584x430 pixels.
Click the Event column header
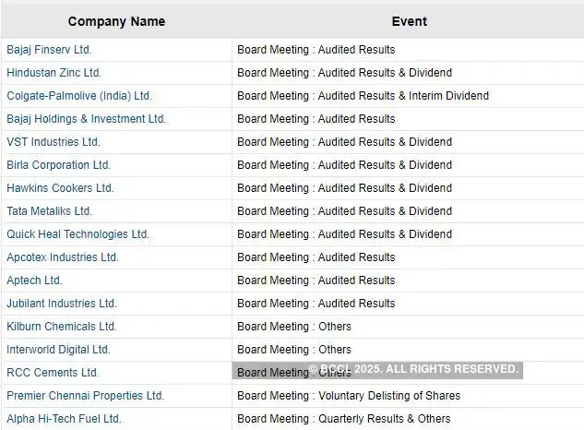click(x=409, y=21)
